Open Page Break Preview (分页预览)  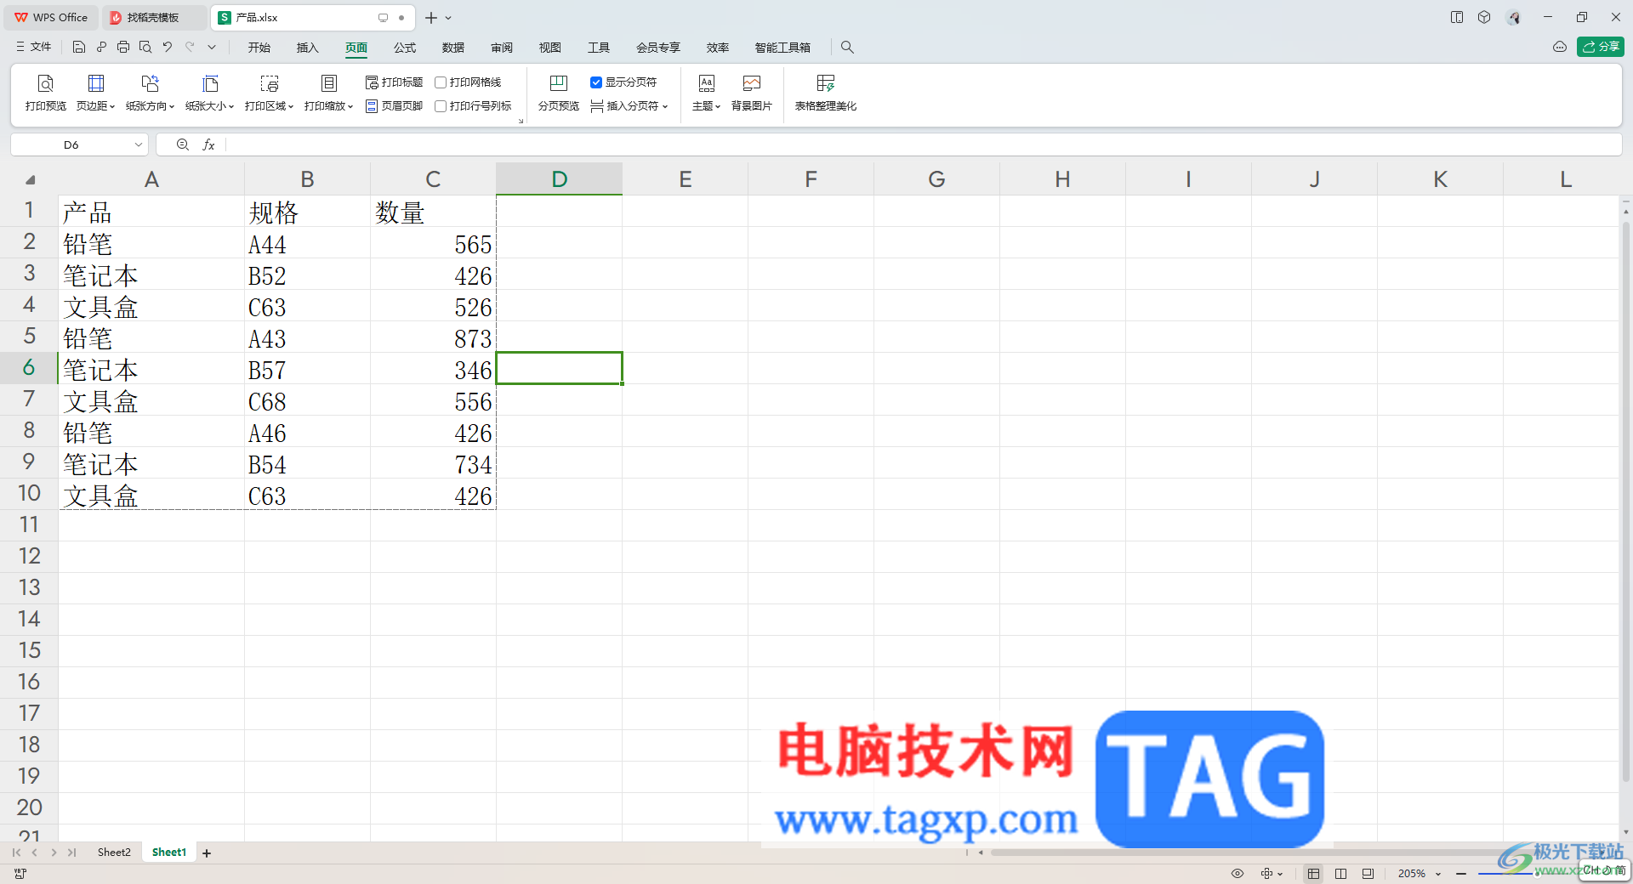(558, 93)
